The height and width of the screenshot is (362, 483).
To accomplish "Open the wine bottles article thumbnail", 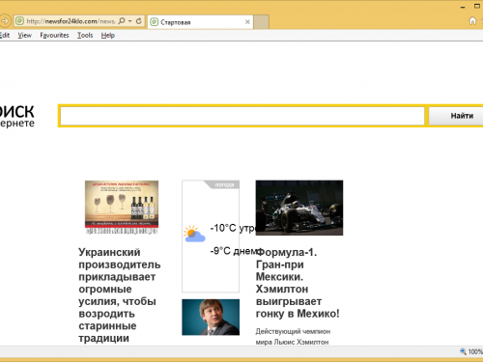I will pyautogui.click(x=122, y=208).
